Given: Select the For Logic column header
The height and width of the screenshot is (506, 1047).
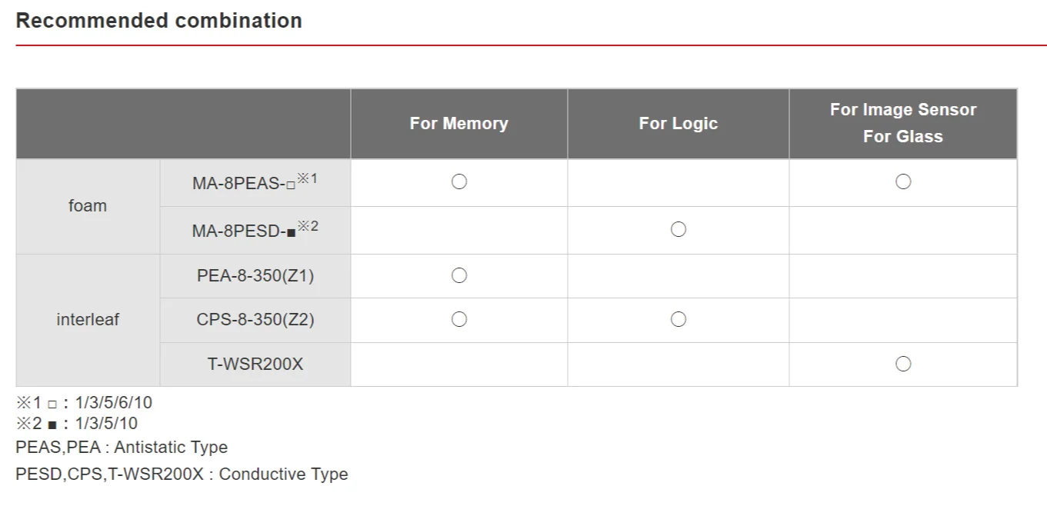Looking at the screenshot, I should [x=678, y=124].
